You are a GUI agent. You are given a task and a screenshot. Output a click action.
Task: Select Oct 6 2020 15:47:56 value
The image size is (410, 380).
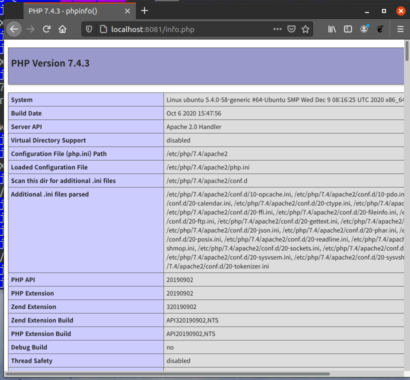[x=194, y=113]
